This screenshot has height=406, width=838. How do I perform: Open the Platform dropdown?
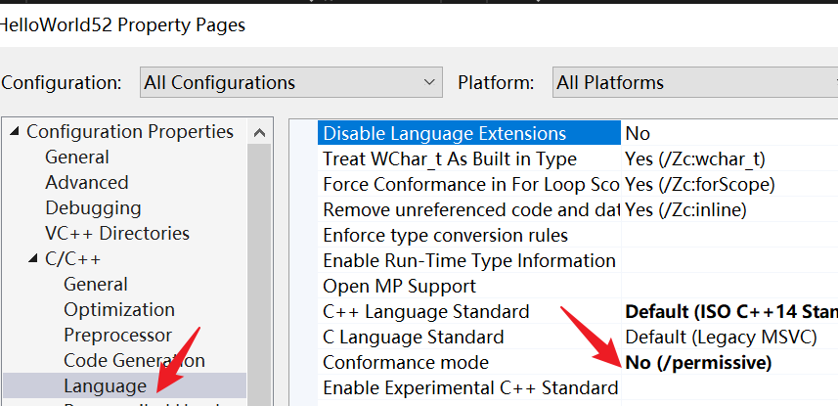(694, 83)
